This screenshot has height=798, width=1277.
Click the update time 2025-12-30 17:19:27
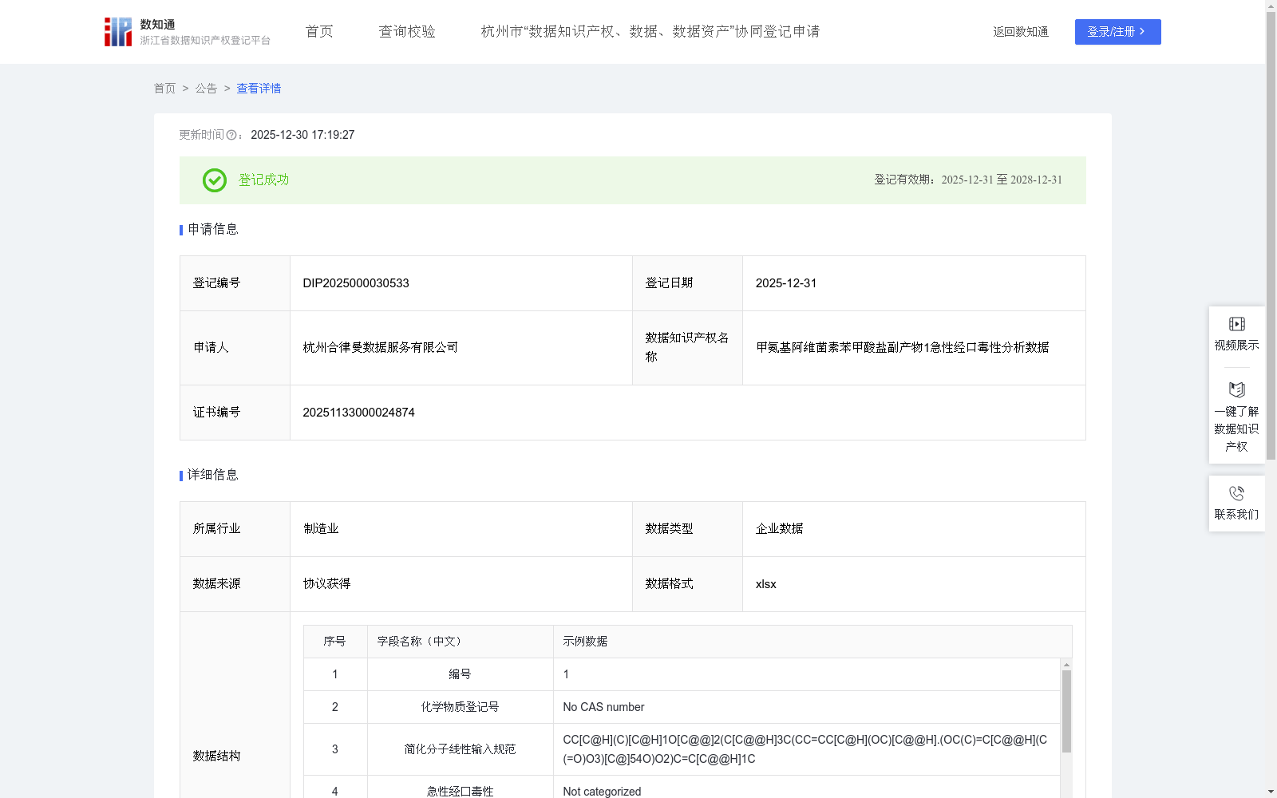tap(302, 136)
